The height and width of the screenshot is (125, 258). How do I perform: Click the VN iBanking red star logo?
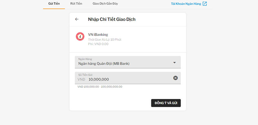click(80, 37)
